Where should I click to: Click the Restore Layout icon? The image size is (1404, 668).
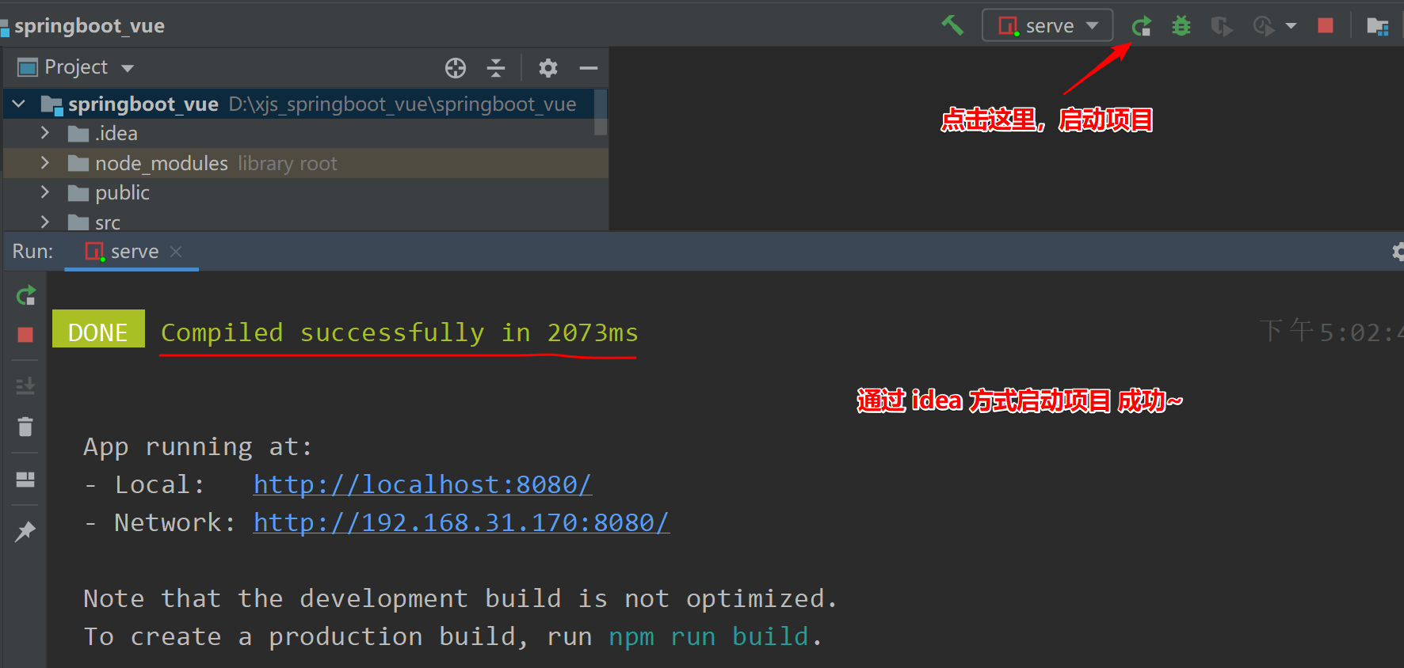(x=25, y=480)
